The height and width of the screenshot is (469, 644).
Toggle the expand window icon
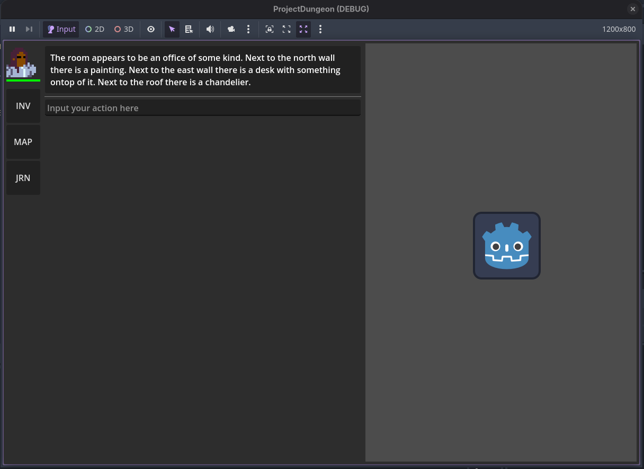pyautogui.click(x=303, y=29)
